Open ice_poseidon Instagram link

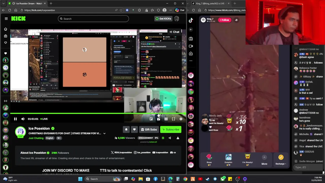(142, 152)
